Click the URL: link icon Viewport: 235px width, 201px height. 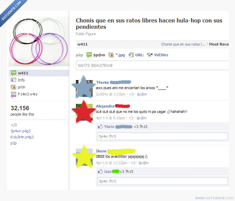click(131, 55)
